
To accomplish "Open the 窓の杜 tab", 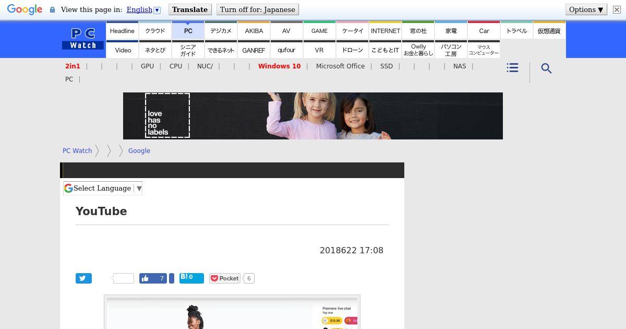I will point(418,31).
